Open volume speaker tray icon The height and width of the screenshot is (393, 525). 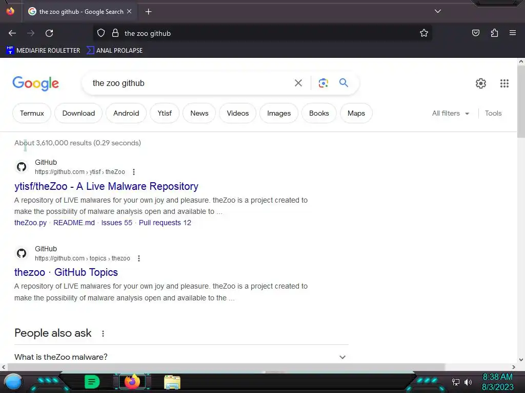[x=468, y=382]
